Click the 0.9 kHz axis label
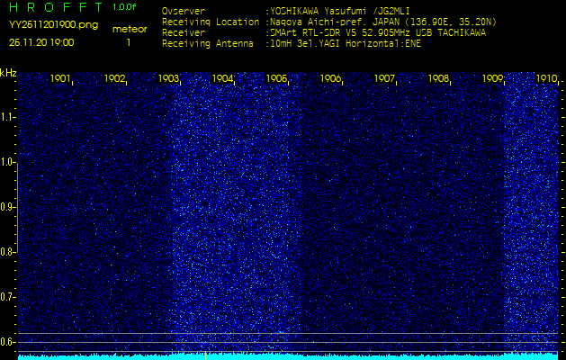This screenshot has width=566, height=360. 6,207
